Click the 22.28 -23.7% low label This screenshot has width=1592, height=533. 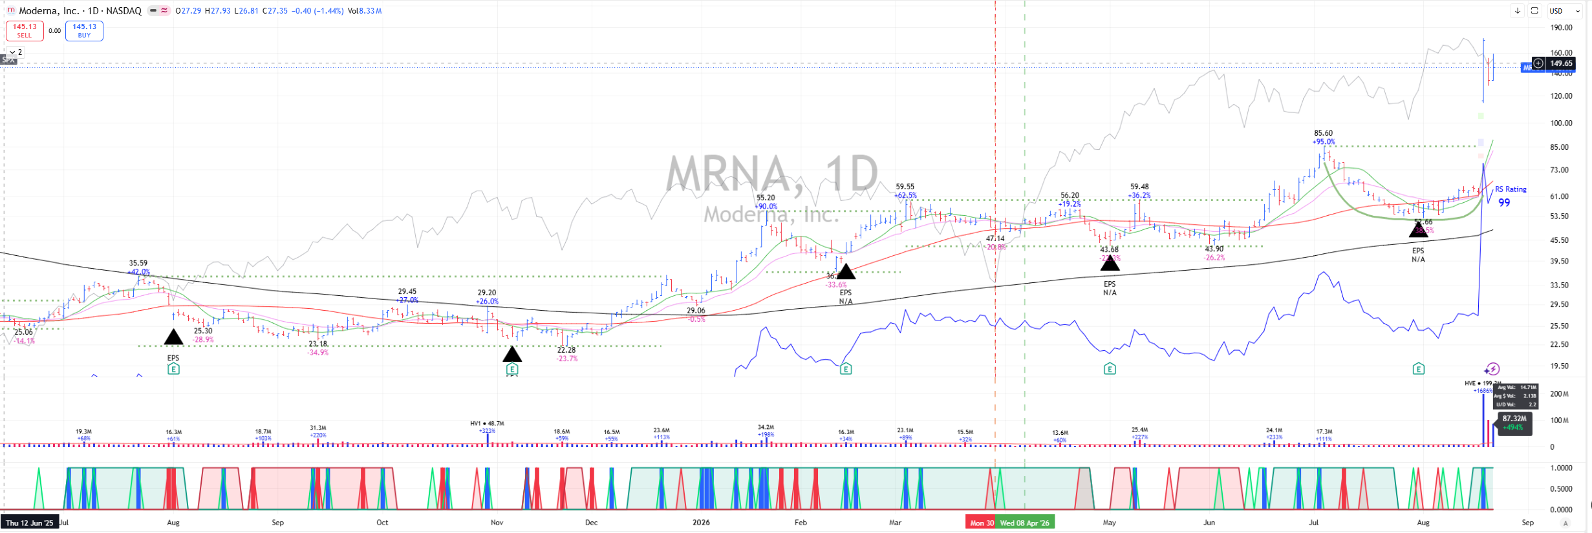[x=566, y=354]
